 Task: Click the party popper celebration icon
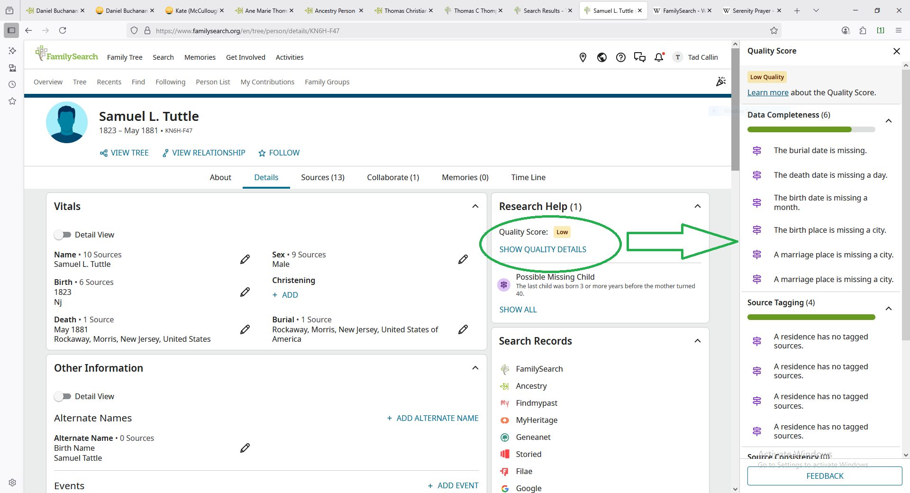click(720, 82)
